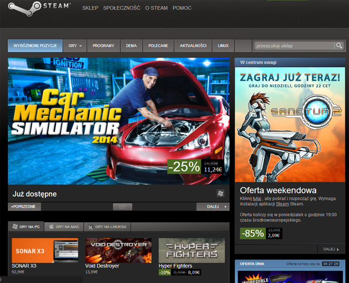Click the Oferta weekendowa heading

tap(278, 190)
